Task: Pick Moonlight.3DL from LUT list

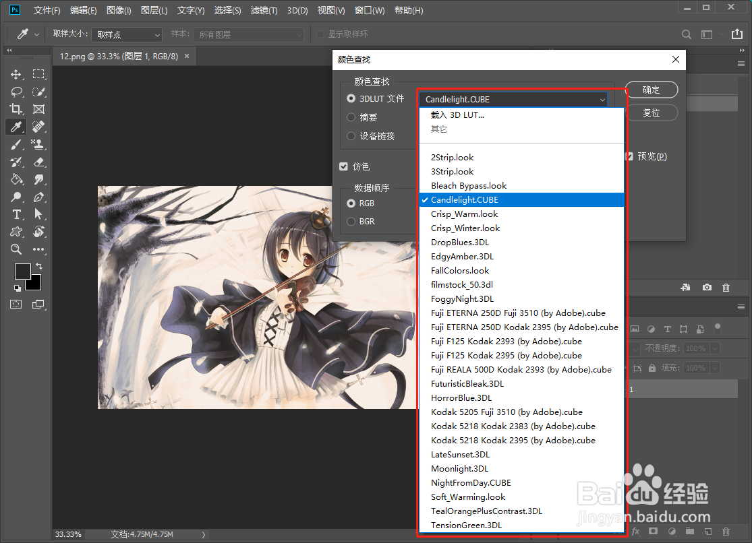Action: coord(521,468)
